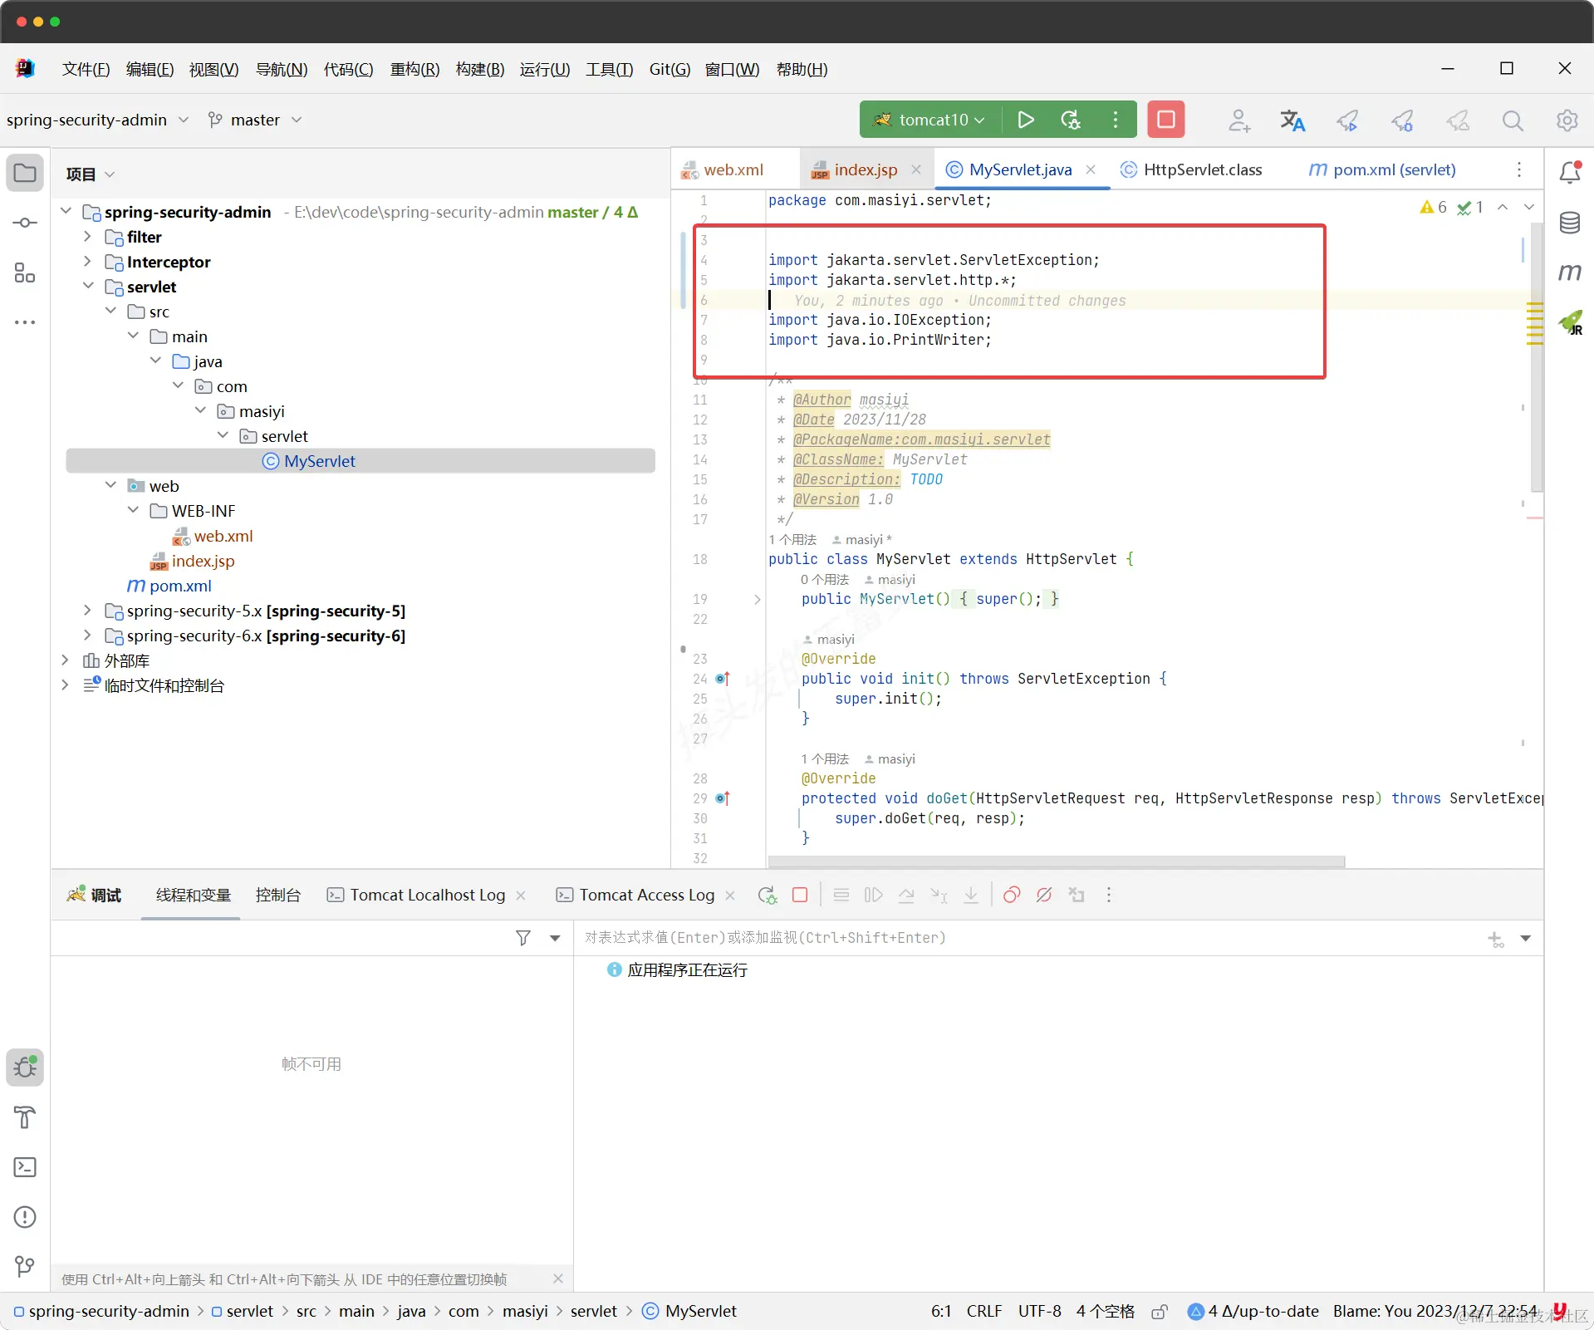Expand folded MyServlet constructor body
This screenshot has width=1594, height=1330.
coord(757,599)
